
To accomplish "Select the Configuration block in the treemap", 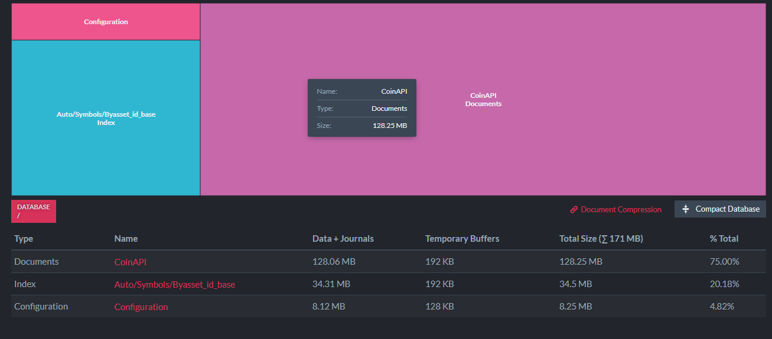I will [106, 22].
